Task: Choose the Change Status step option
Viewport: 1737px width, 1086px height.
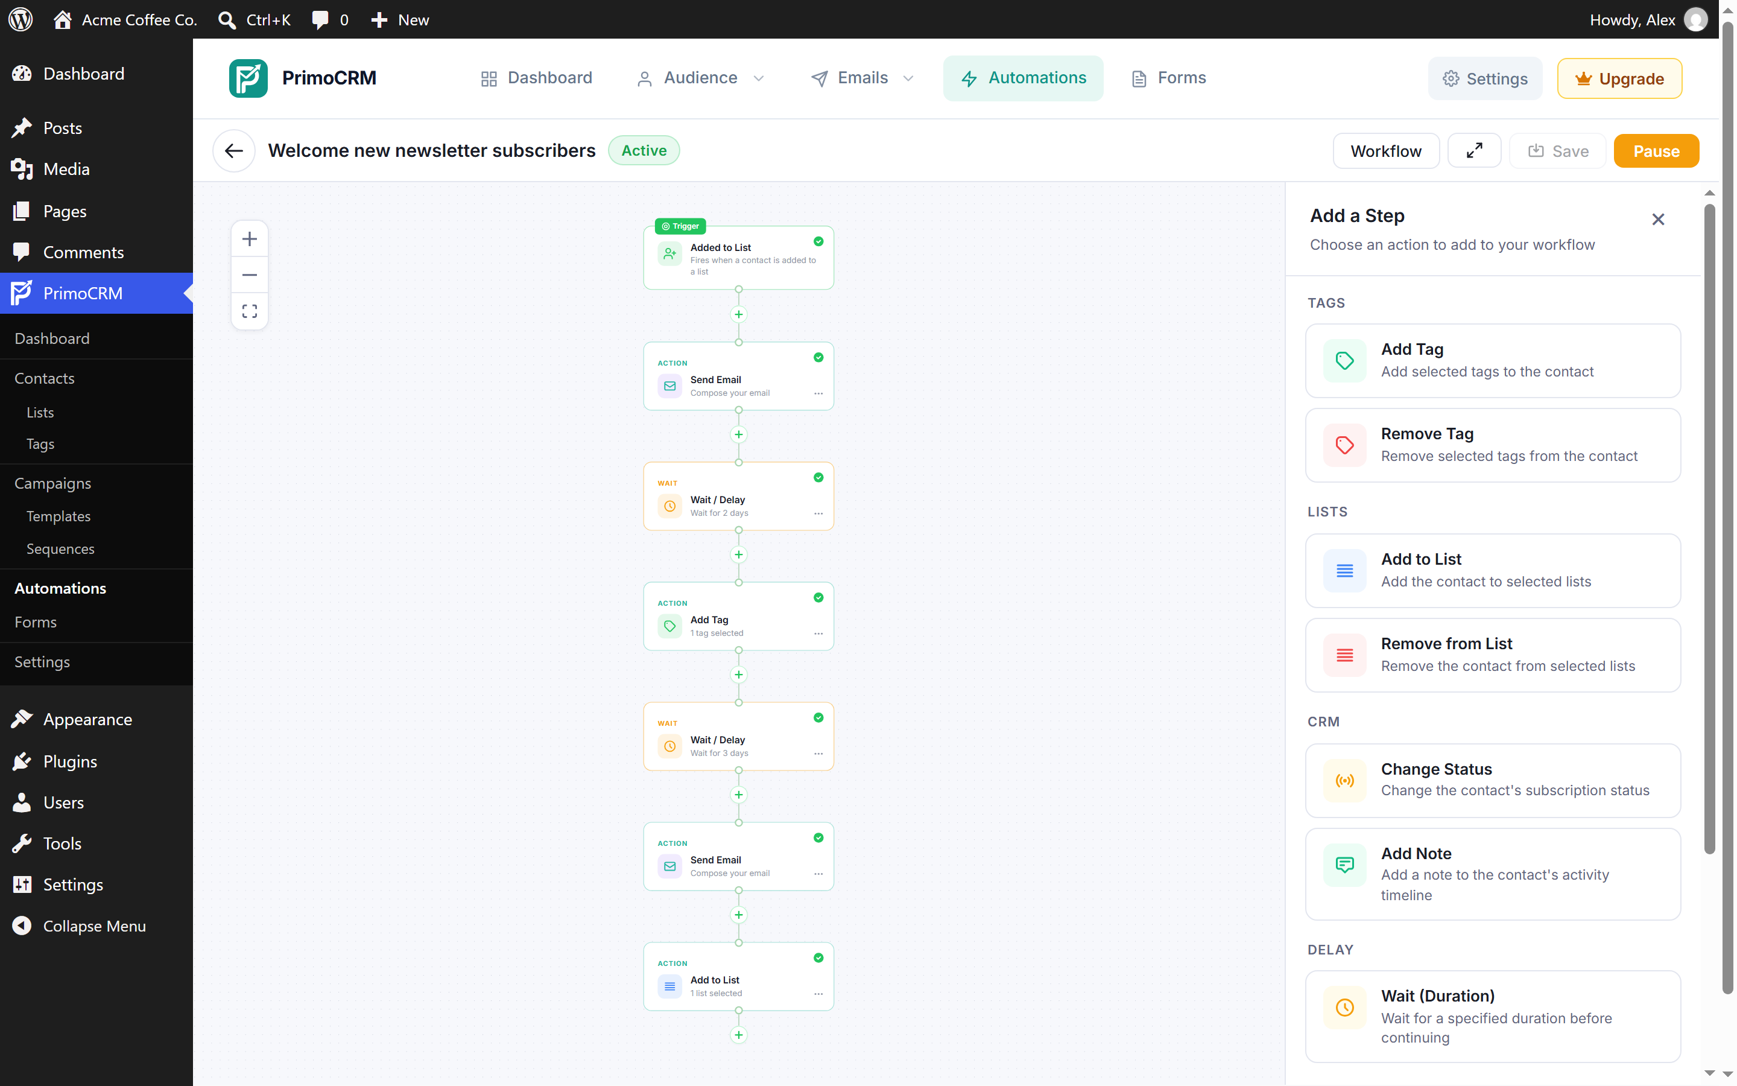Action: [1492, 780]
